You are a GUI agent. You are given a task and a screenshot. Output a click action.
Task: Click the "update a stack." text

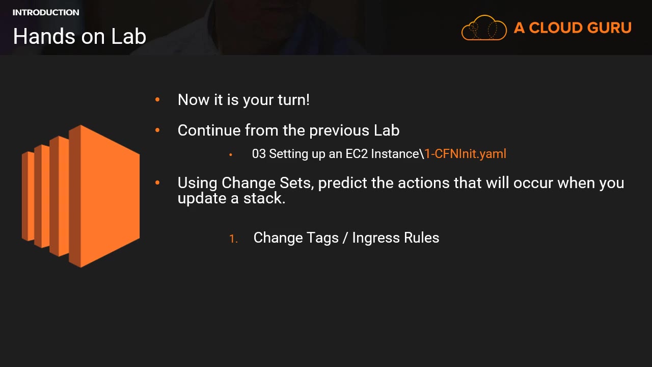click(x=231, y=198)
